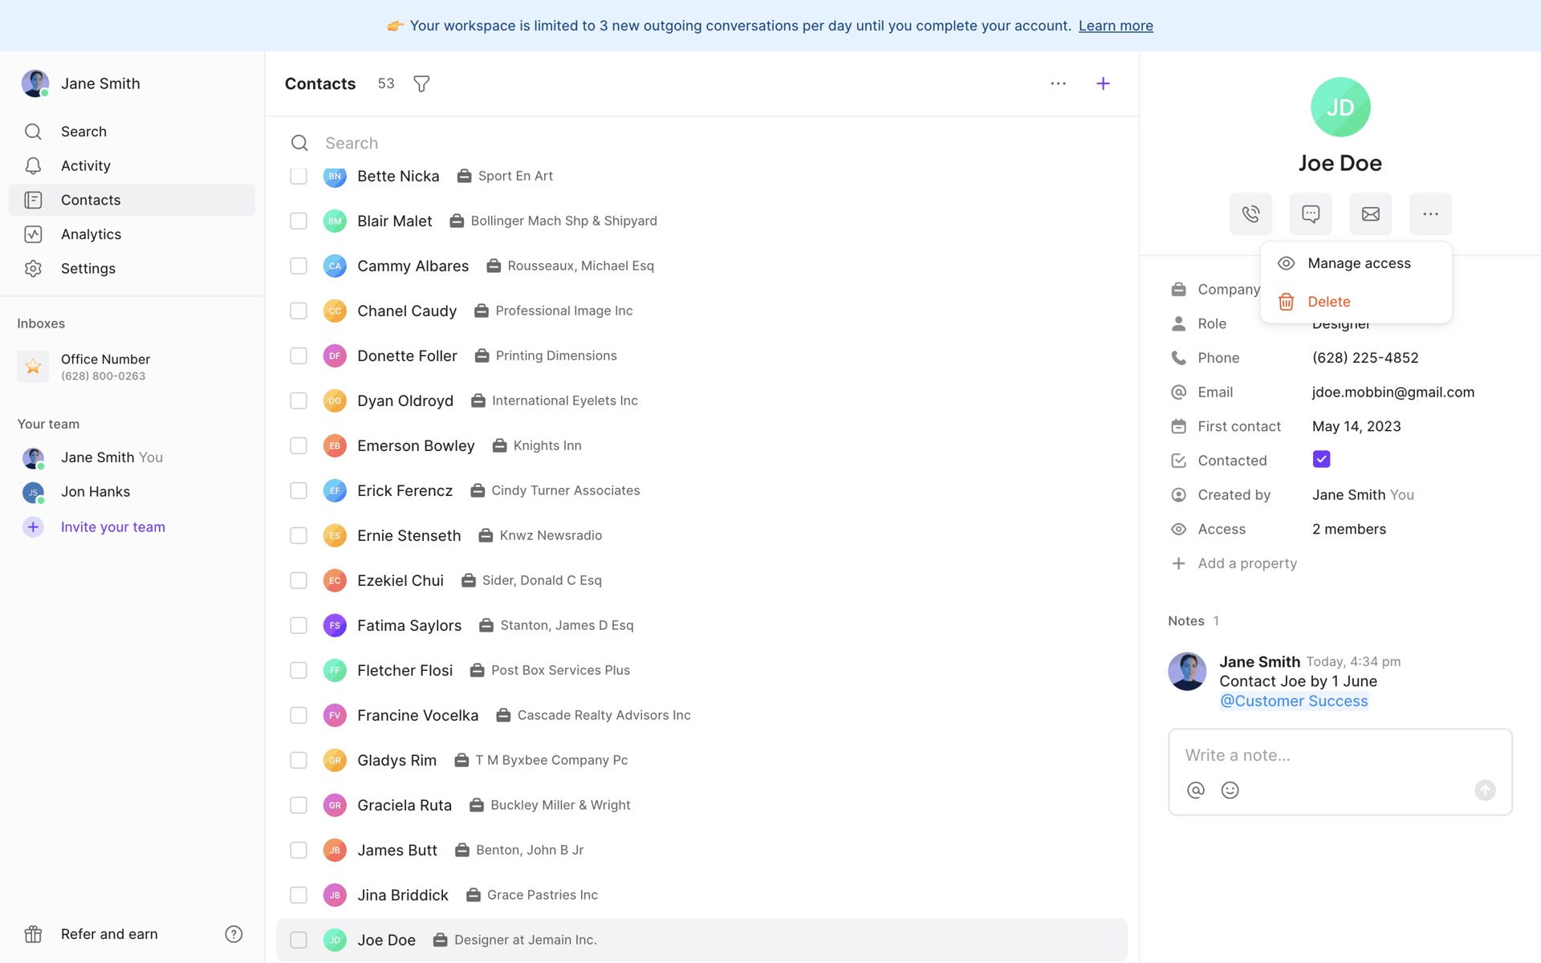The image size is (1541, 963).
Task: Choose Delete from the contact menu
Action: pyautogui.click(x=1356, y=302)
